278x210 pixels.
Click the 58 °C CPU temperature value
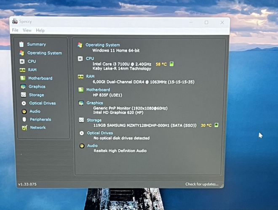point(161,64)
